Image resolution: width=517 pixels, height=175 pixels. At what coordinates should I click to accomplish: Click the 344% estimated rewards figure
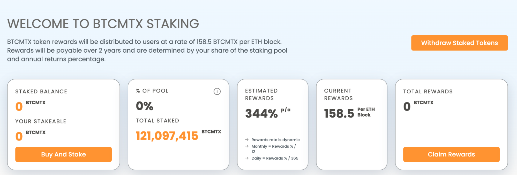pyautogui.click(x=261, y=113)
